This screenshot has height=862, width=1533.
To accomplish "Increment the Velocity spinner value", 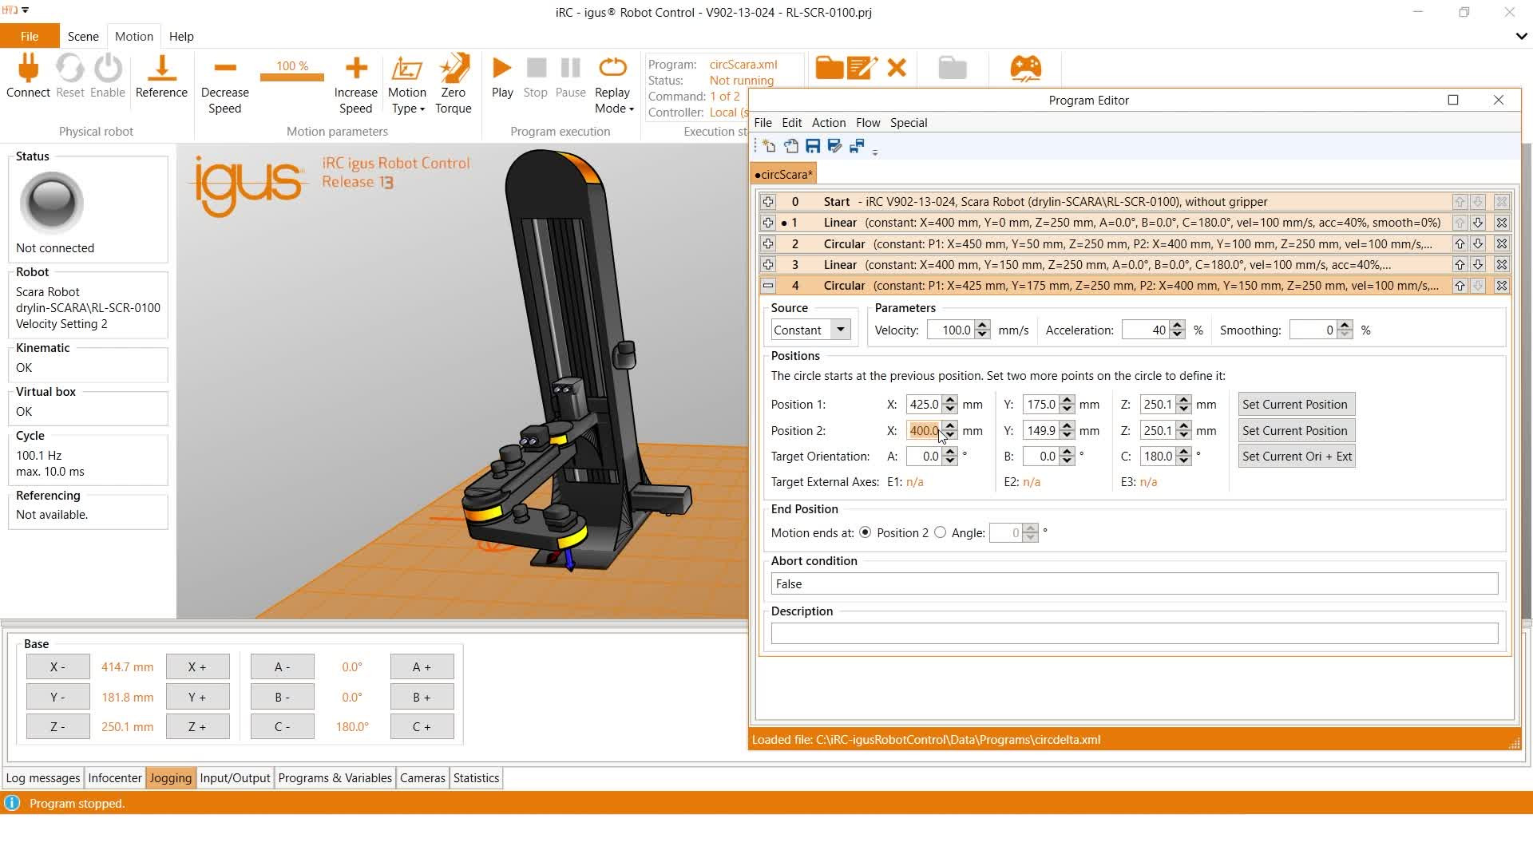I will coord(983,326).
